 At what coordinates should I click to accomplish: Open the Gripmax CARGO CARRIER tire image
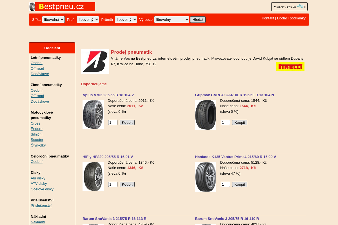(x=206, y=115)
